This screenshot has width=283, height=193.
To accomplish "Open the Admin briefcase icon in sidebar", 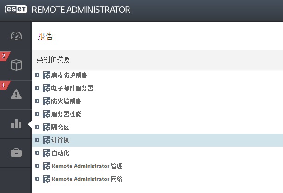I will coord(16,153).
